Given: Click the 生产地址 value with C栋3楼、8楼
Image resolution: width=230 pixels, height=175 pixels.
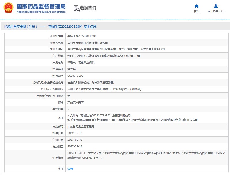Looking at the screenshot, I should pyautogui.click(x=104, y=56).
